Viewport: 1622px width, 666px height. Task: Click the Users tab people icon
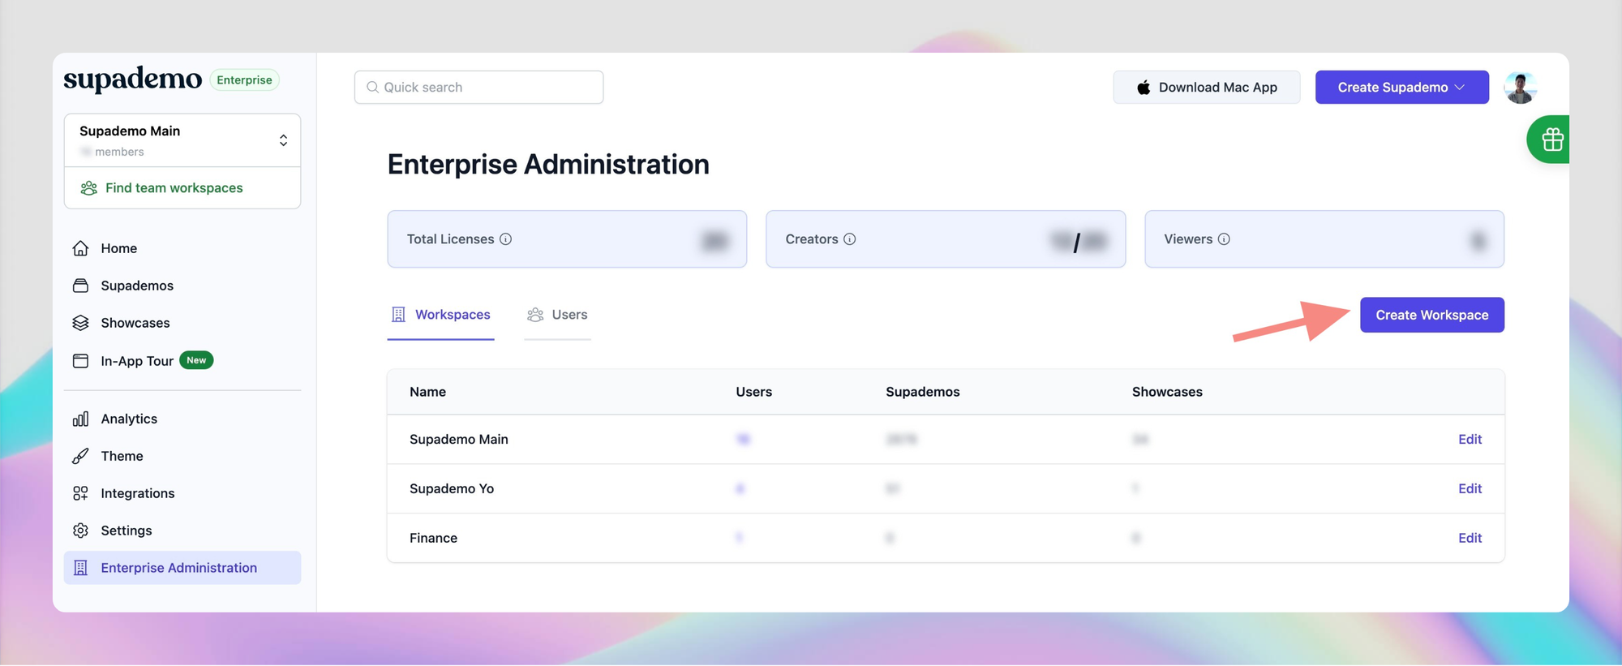tap(535, 315)
